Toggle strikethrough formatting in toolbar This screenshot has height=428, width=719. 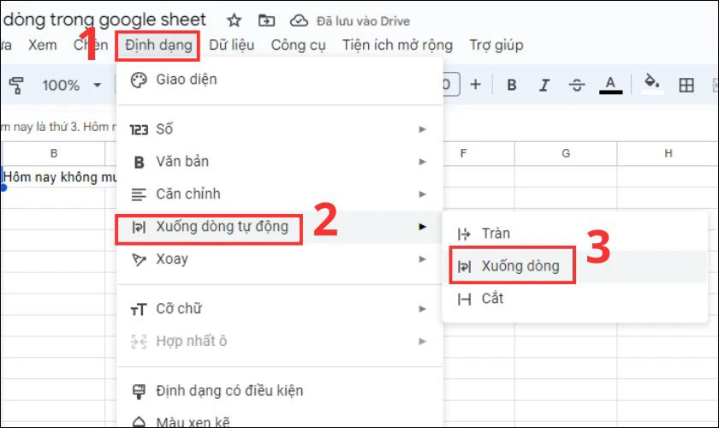pyautogui.click(x=576, y=85)
